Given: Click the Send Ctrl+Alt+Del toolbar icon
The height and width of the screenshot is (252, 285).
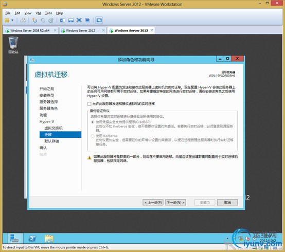Looking at the screenshot, I should tap(23, 20).
